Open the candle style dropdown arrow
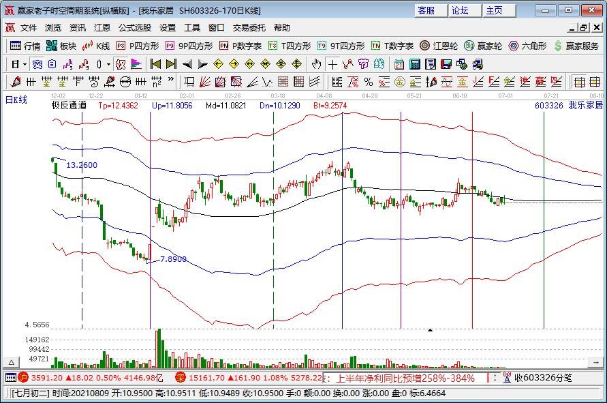The width and height of the screenshot is (607, 403). [x=108, y=63]
